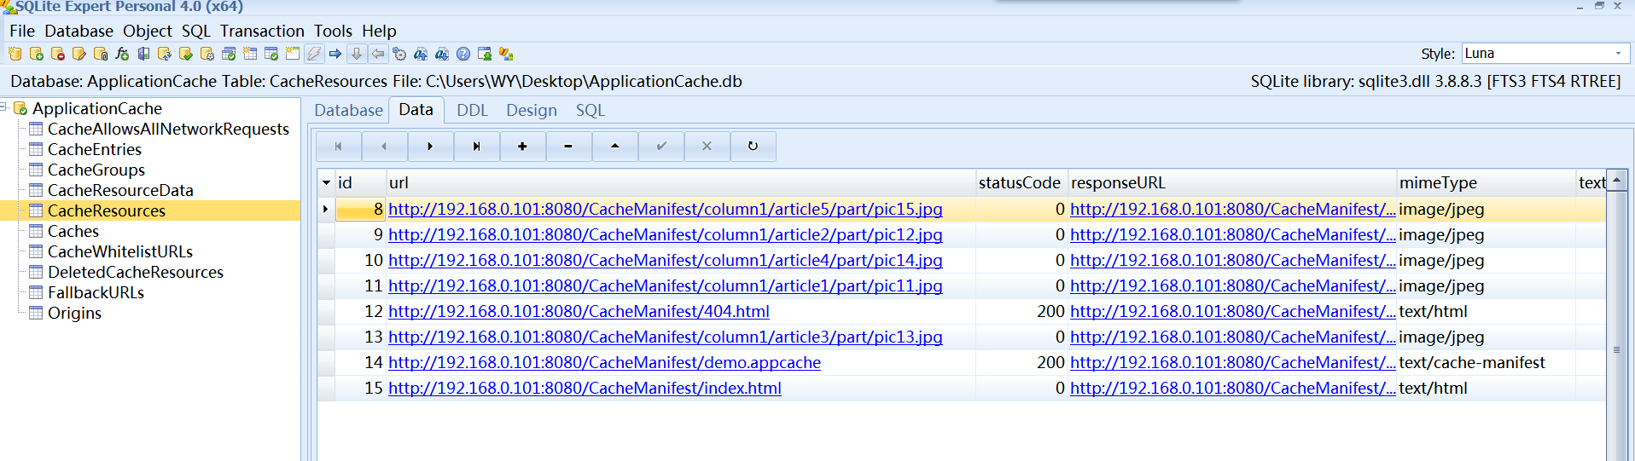Click the database icon with blue refresh arrows

click(x=165, y=54)
